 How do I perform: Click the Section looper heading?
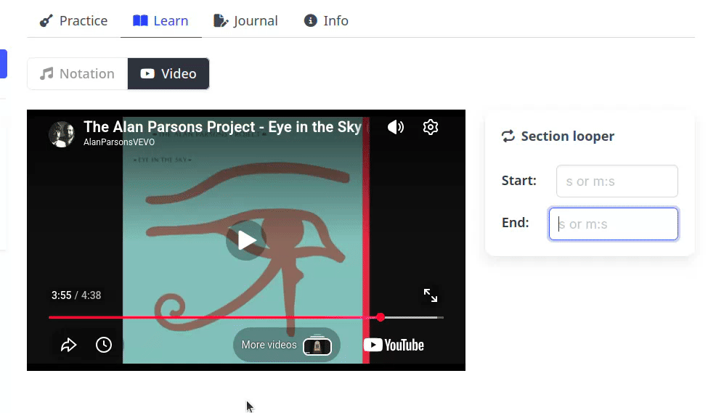pyautogui.click(x=567, y=136)
